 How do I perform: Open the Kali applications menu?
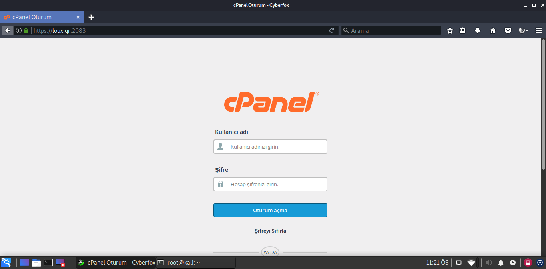coord(6,263)
